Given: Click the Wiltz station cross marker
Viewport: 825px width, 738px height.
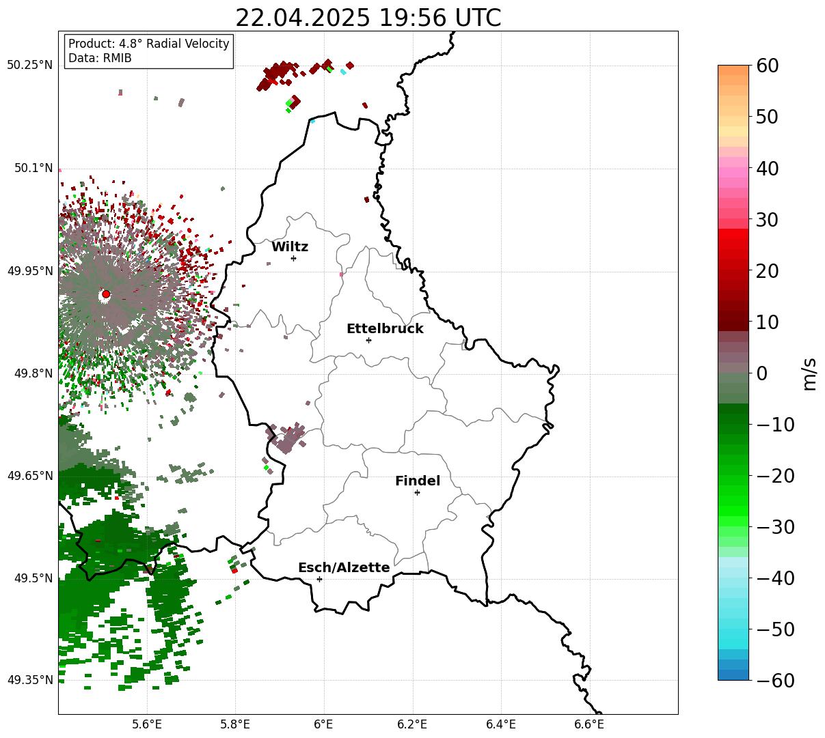Looking at the screenshot, I should point(293,258).
